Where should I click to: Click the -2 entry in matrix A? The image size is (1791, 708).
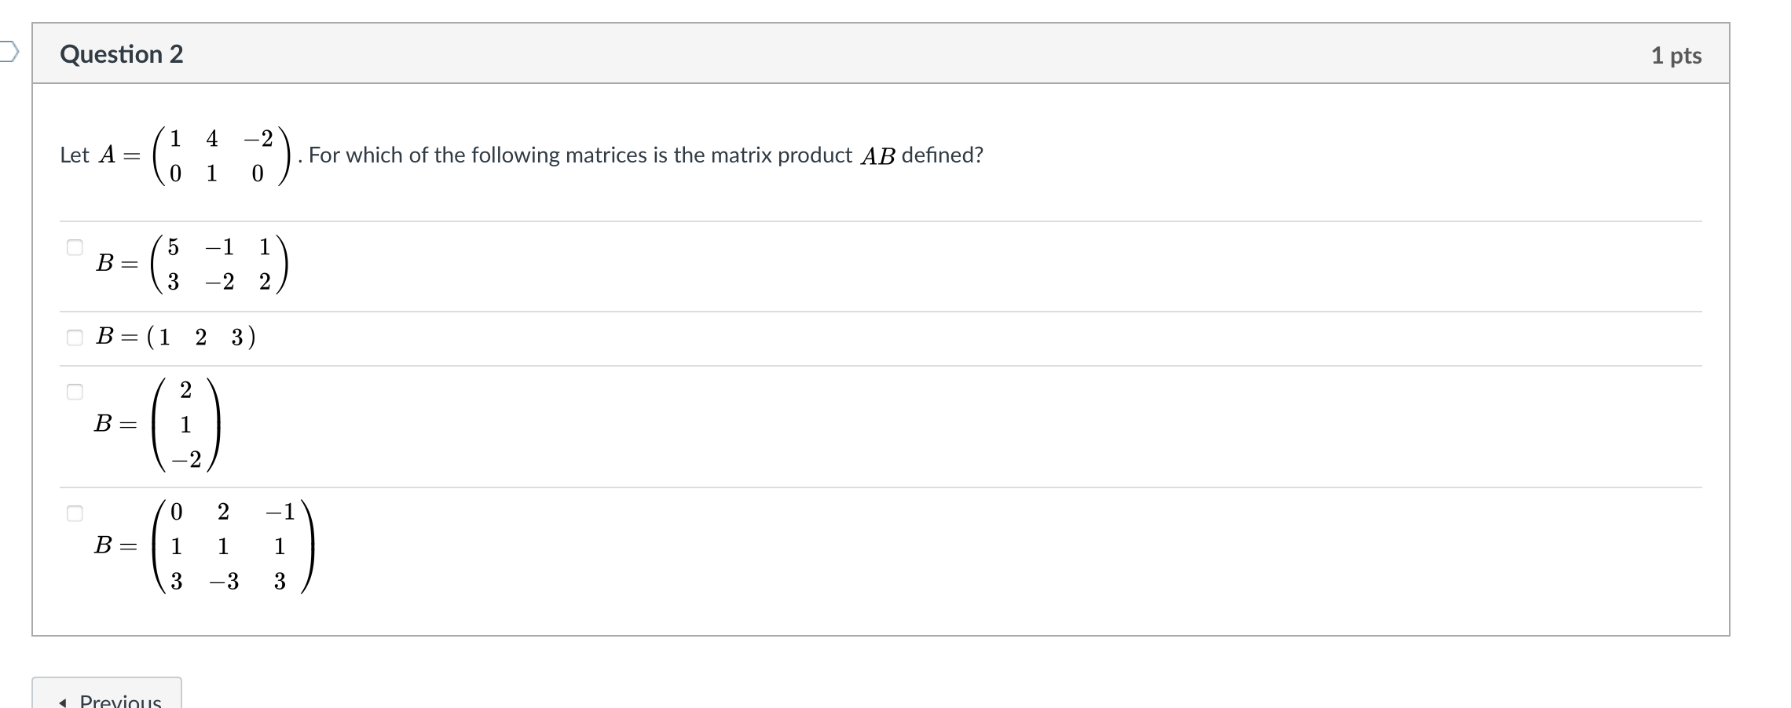tap(258, 139)
